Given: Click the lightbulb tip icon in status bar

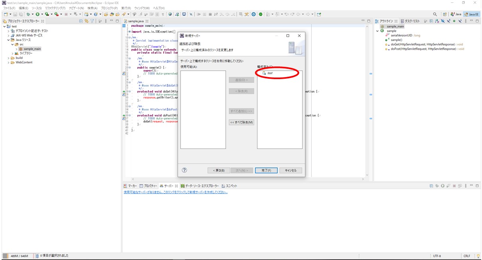Looking at the screenshot, I should pyautogui.click(x=478, y=256).
